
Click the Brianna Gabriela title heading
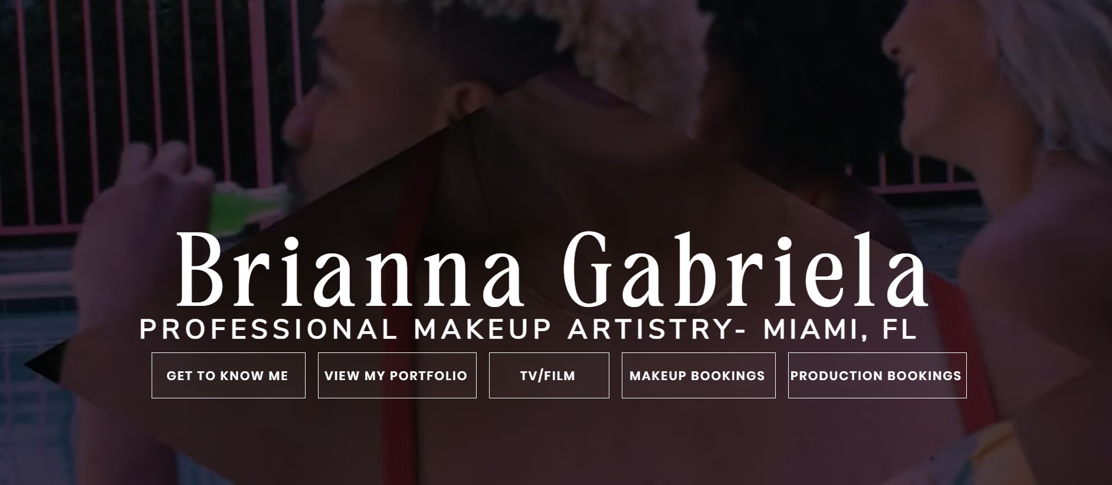(x=552, y=269)
